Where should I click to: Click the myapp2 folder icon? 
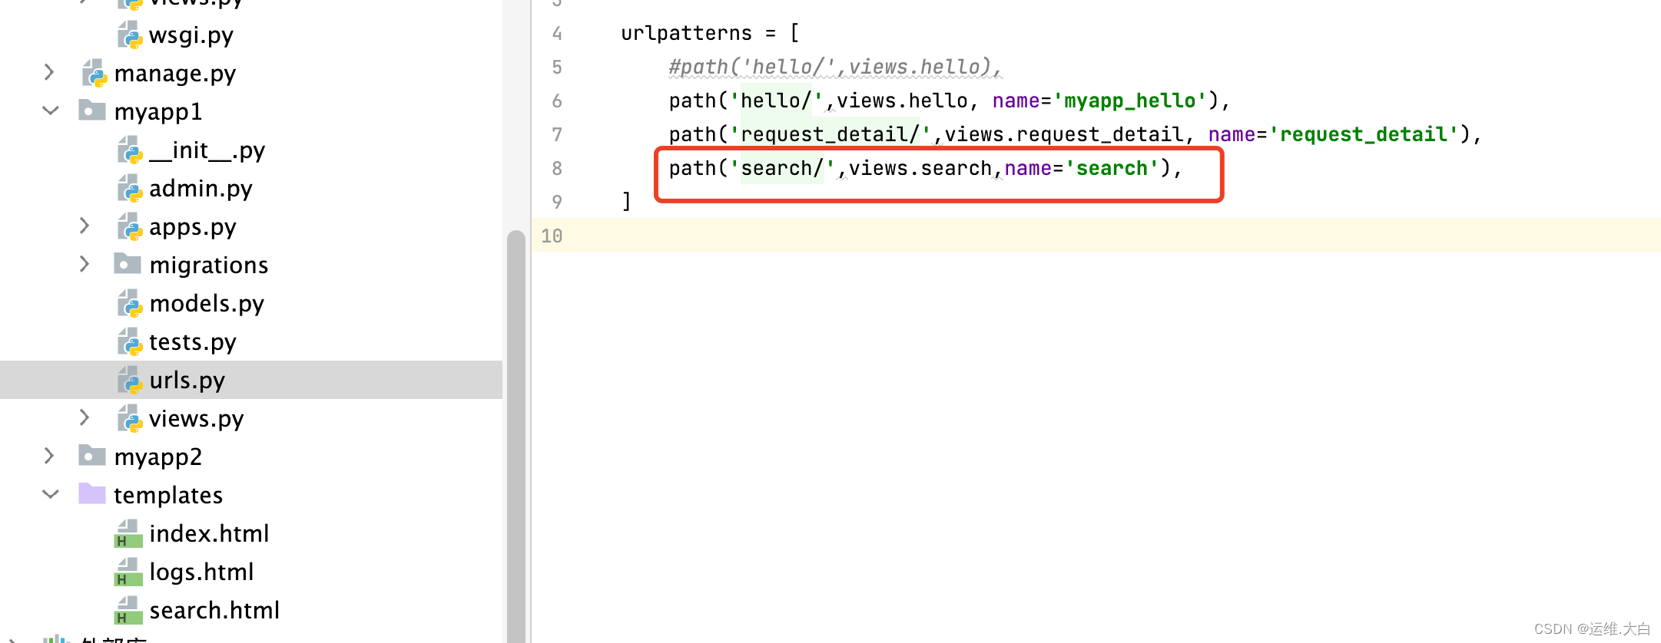point(92,456)
